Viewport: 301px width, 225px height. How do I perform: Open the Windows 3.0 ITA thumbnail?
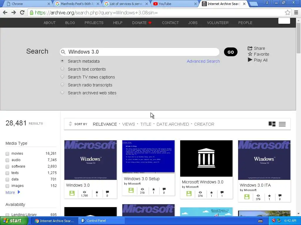point(264,160)
